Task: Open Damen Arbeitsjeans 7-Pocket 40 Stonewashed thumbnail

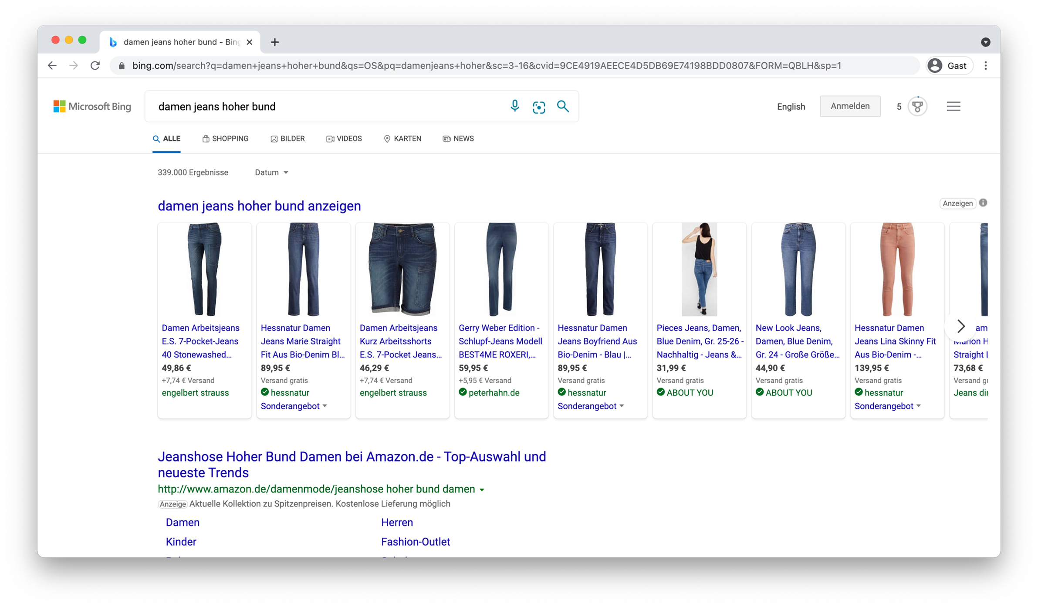Action: (x=204, y=269)
